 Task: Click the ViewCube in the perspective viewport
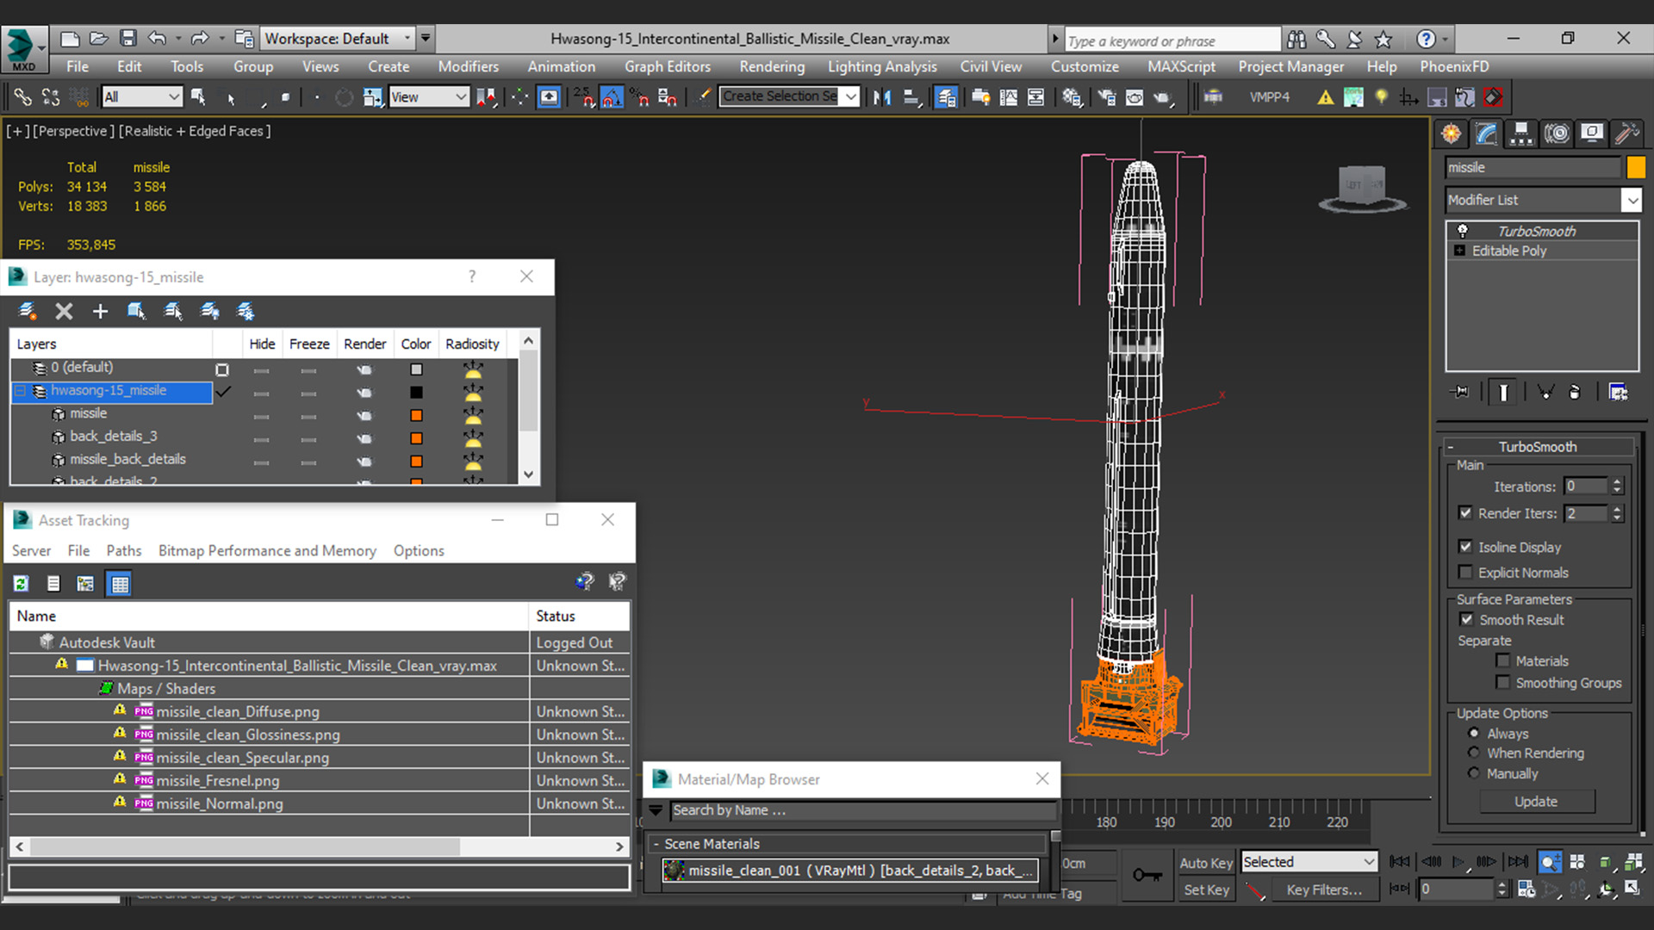(x=1362, y=186)
